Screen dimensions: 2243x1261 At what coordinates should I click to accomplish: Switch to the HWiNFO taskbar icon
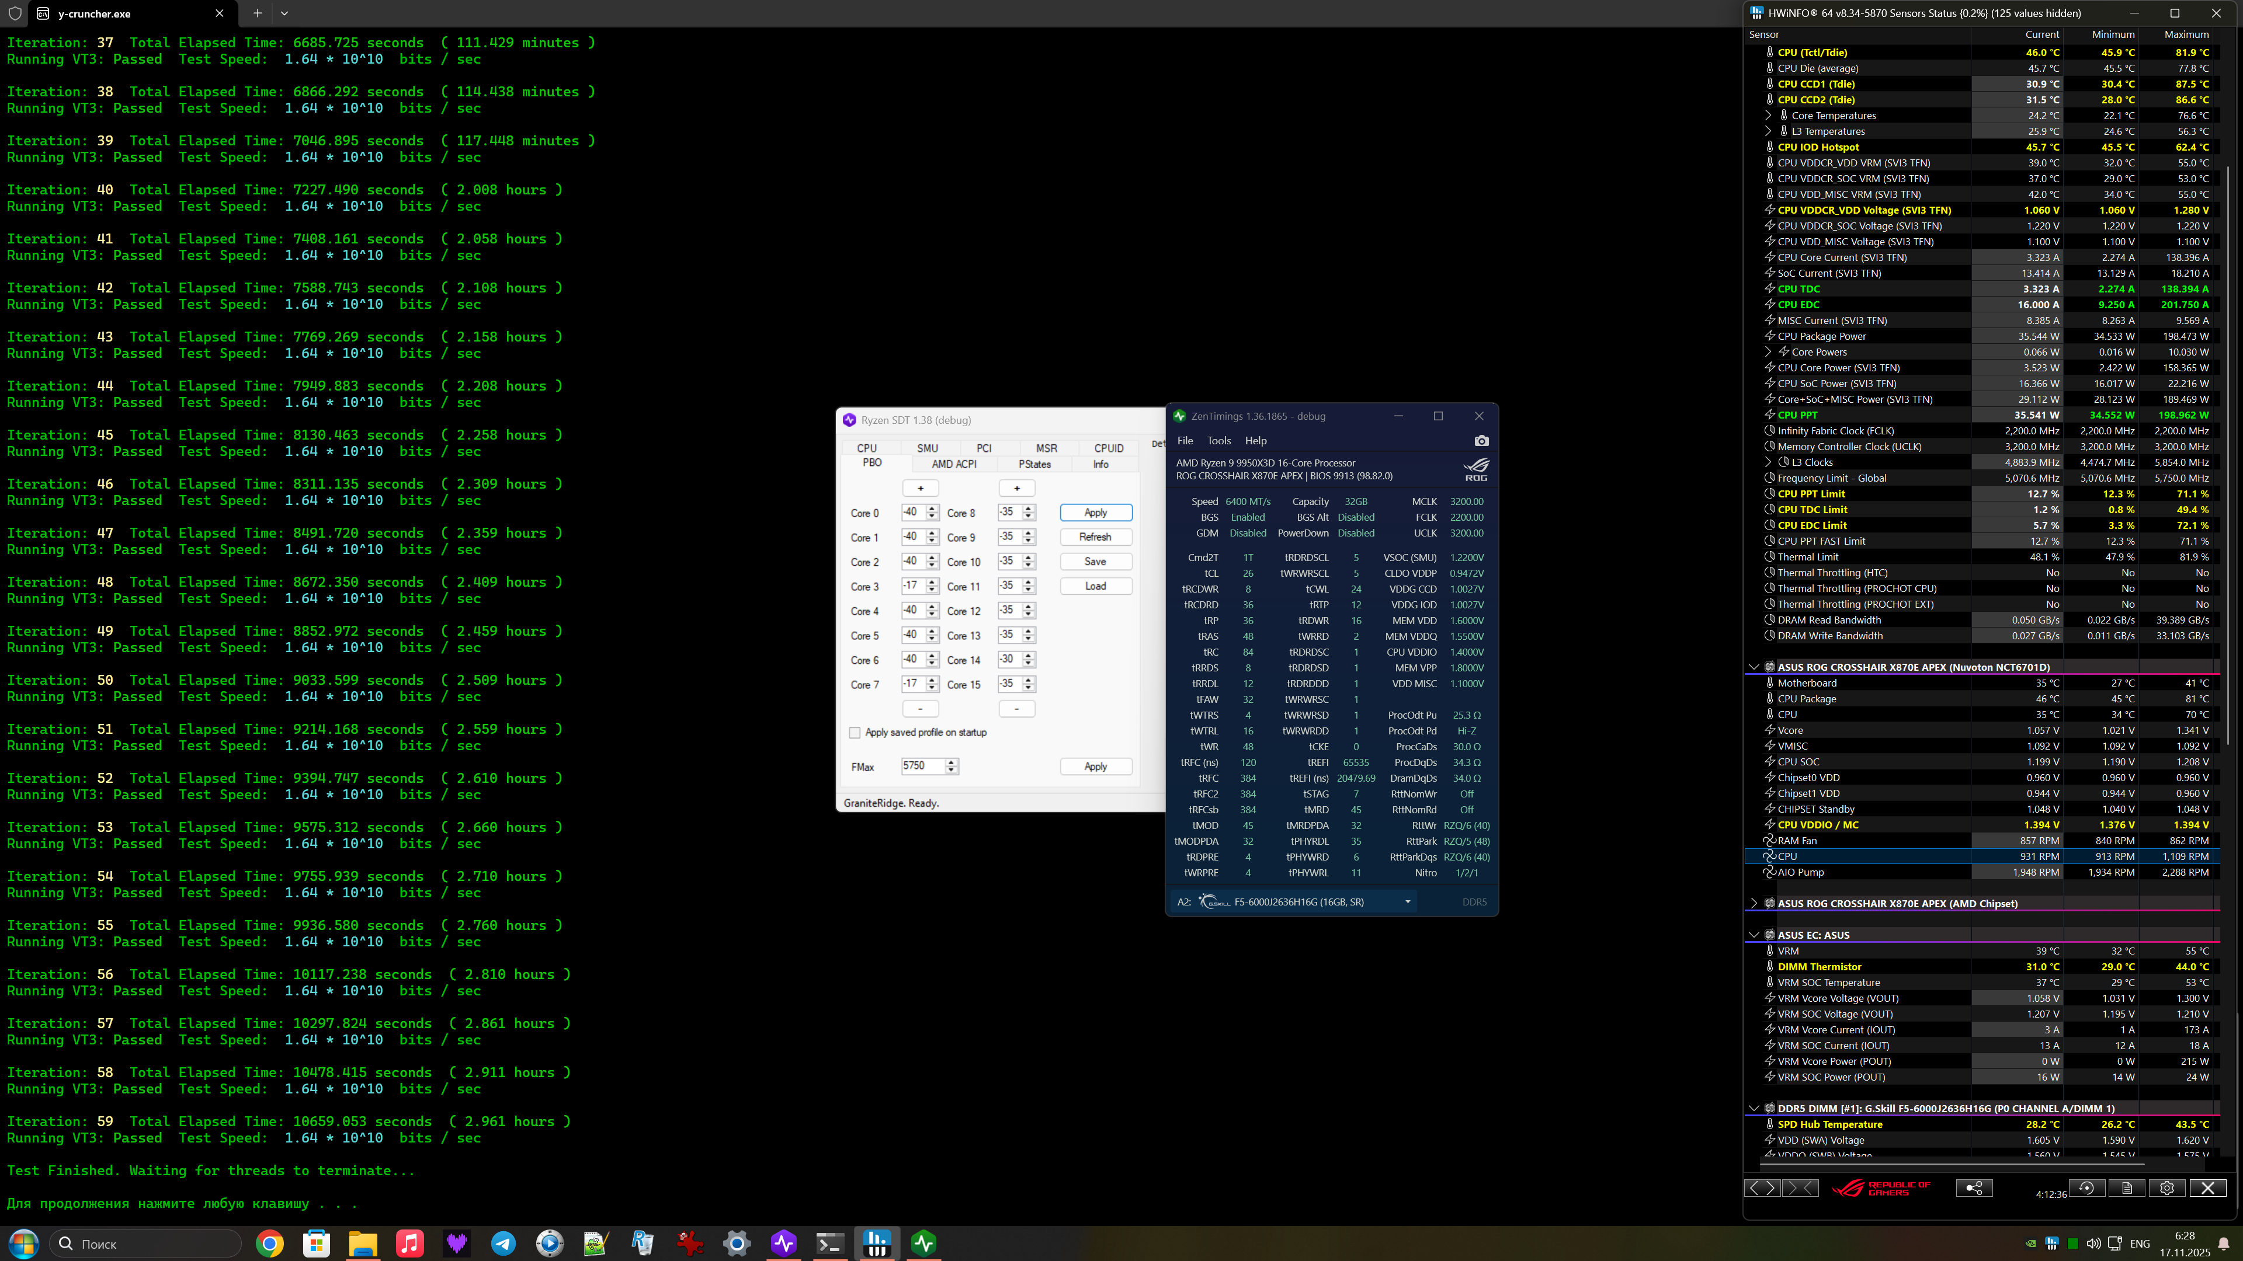[x=877, y=1243]
